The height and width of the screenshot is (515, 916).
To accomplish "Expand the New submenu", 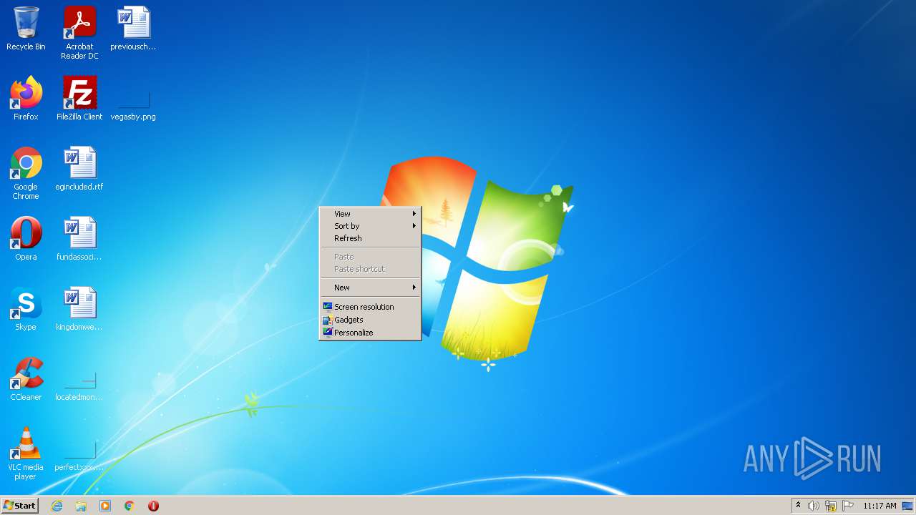I will 370,288.
